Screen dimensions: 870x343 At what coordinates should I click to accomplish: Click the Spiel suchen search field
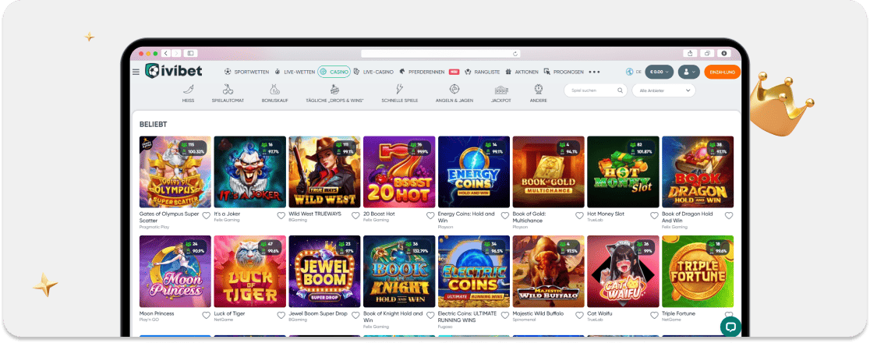click(x=596, y=90)
